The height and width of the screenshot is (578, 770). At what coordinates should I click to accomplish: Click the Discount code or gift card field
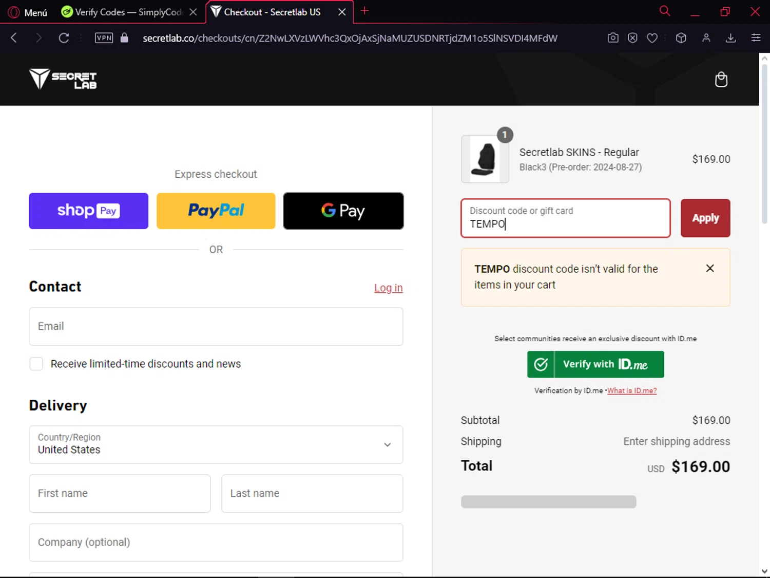pos(566,218)
